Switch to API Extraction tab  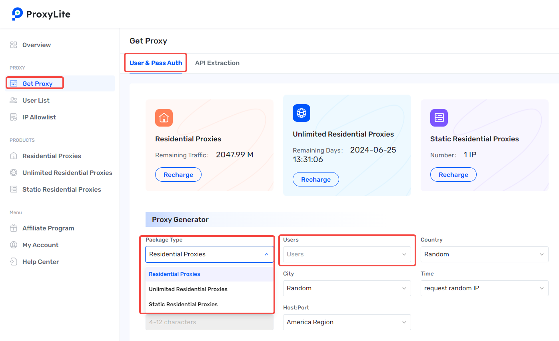pyautogui.click(x=217, y=63)
